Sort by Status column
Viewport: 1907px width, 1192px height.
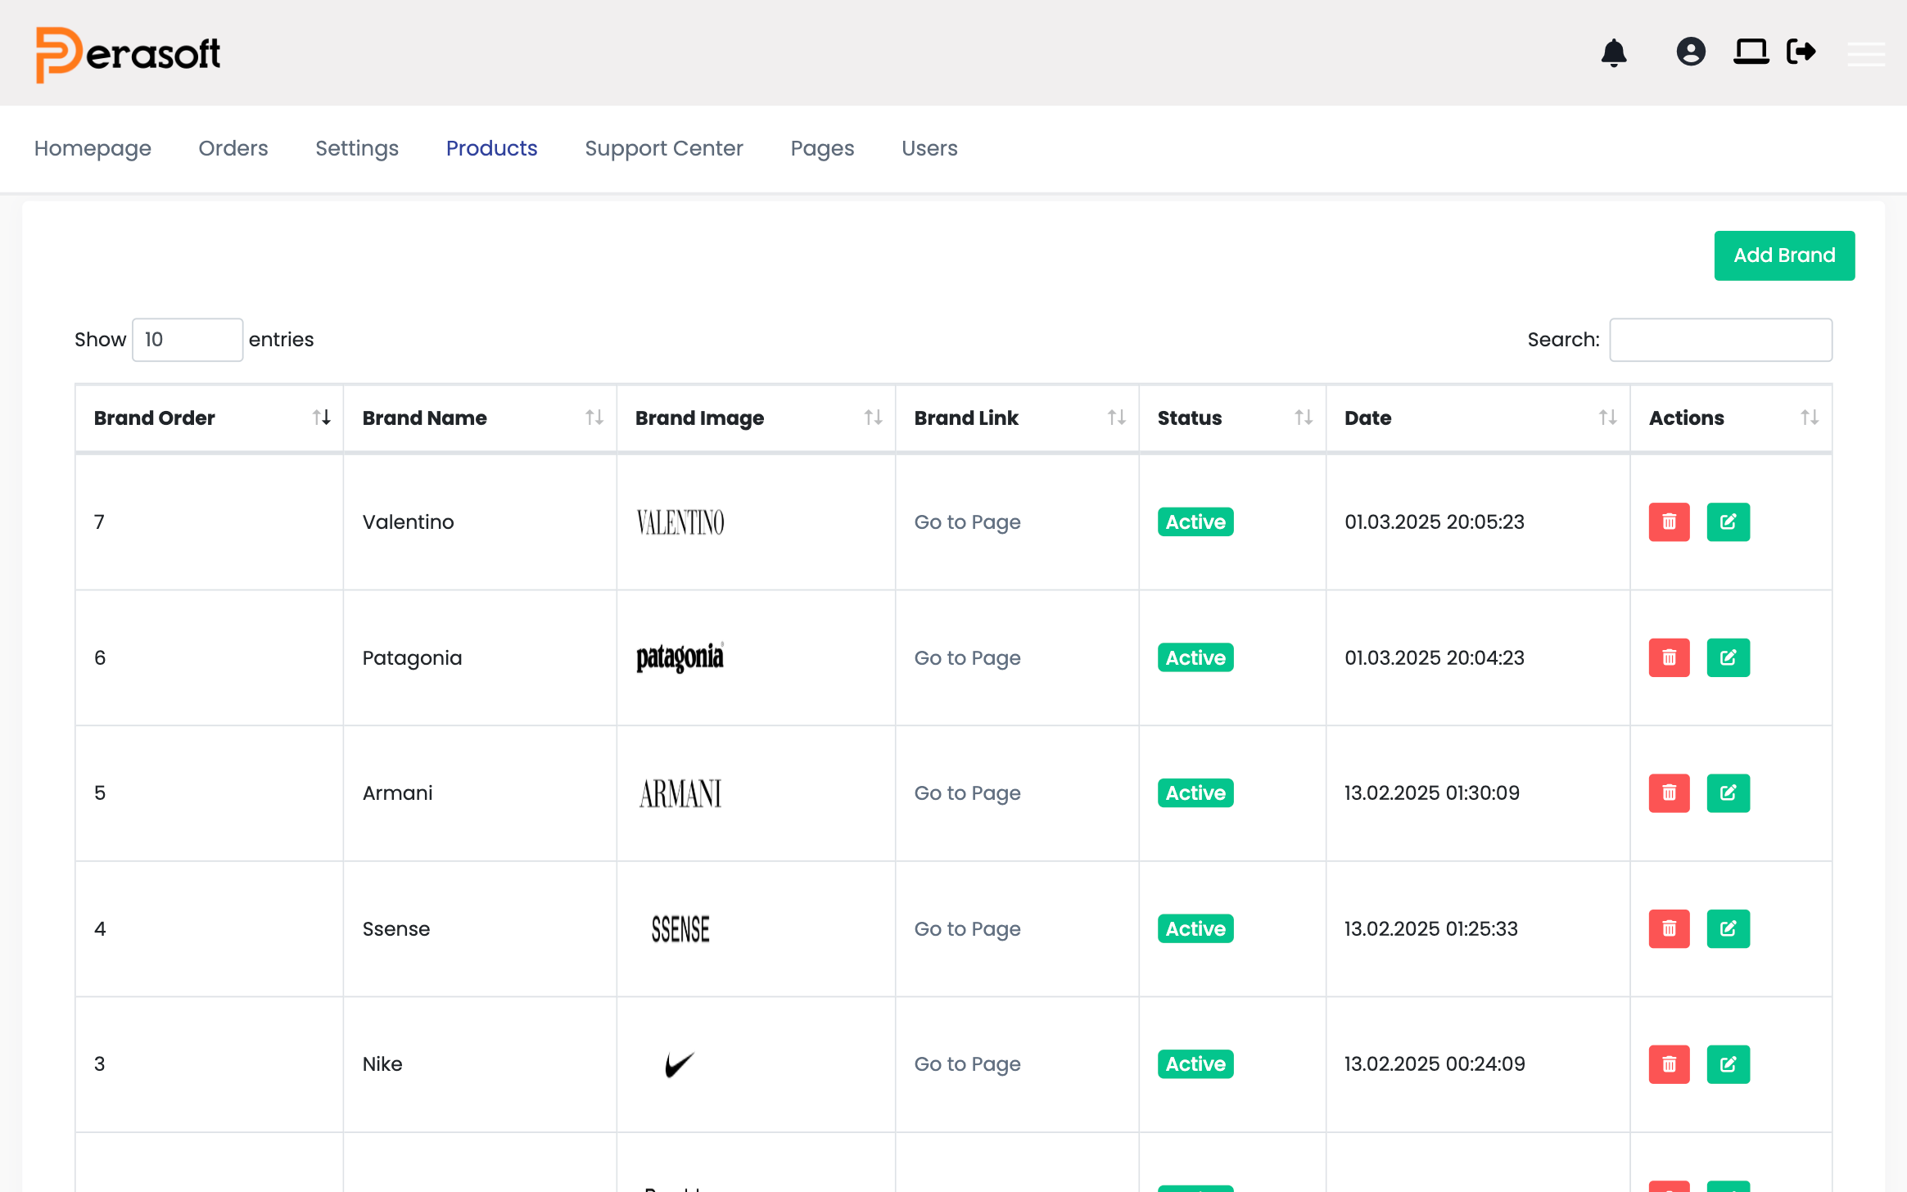[1232, 418]
